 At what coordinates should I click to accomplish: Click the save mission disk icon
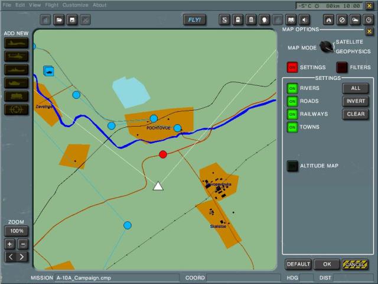coord(72,20)
